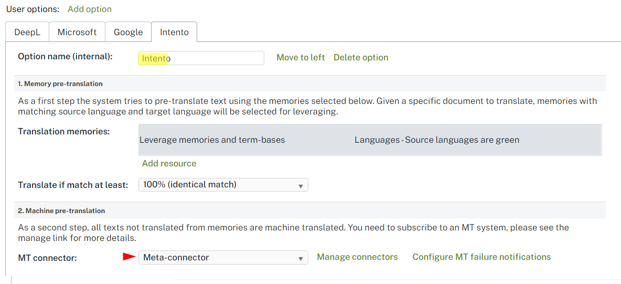Click Add resource under translation memories
This screenshot has height=284, width=621.
[x=169, y=163]
